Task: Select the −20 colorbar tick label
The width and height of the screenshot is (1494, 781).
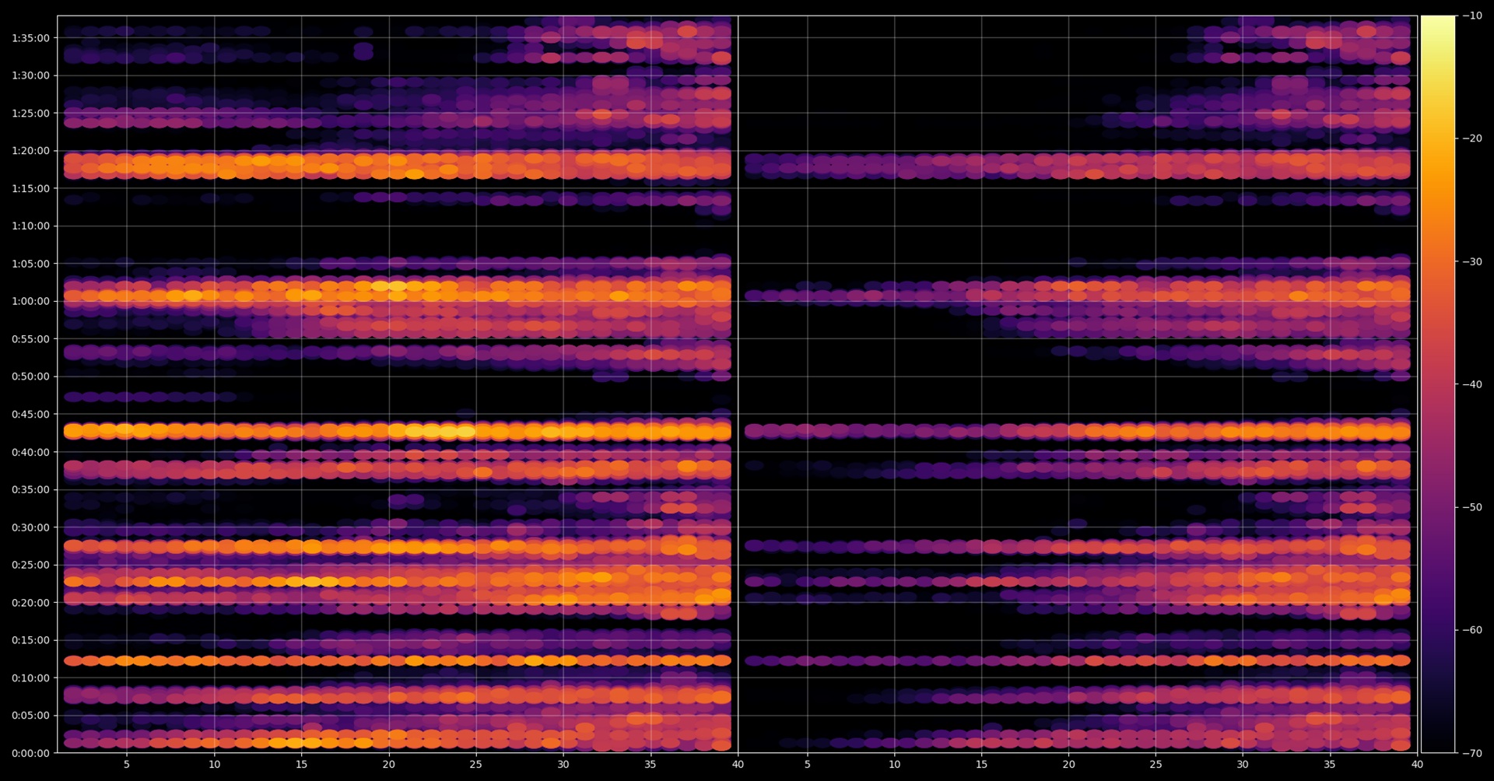Action: coord(1472,138)
